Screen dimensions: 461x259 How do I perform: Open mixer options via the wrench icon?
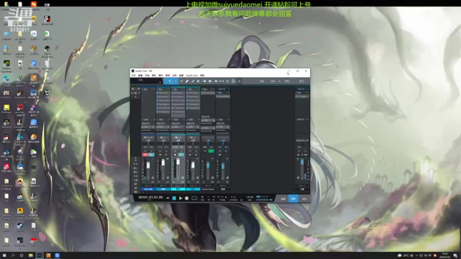[138, 89]
